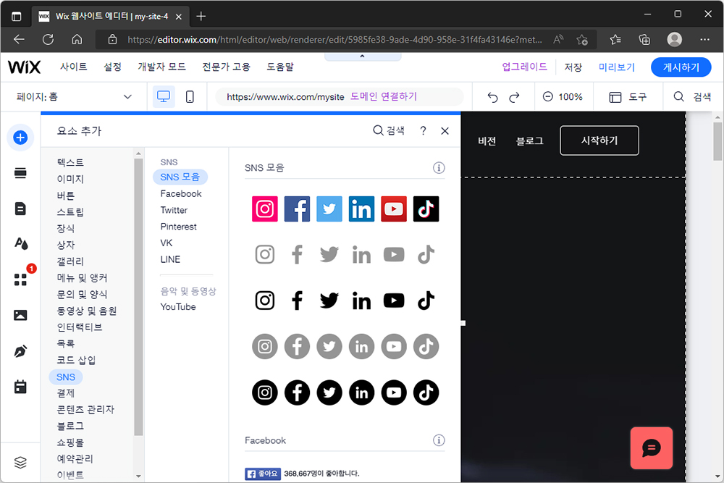Select the 쇼핑몰 category
724x483 pixels.
(x=71, y=442)
